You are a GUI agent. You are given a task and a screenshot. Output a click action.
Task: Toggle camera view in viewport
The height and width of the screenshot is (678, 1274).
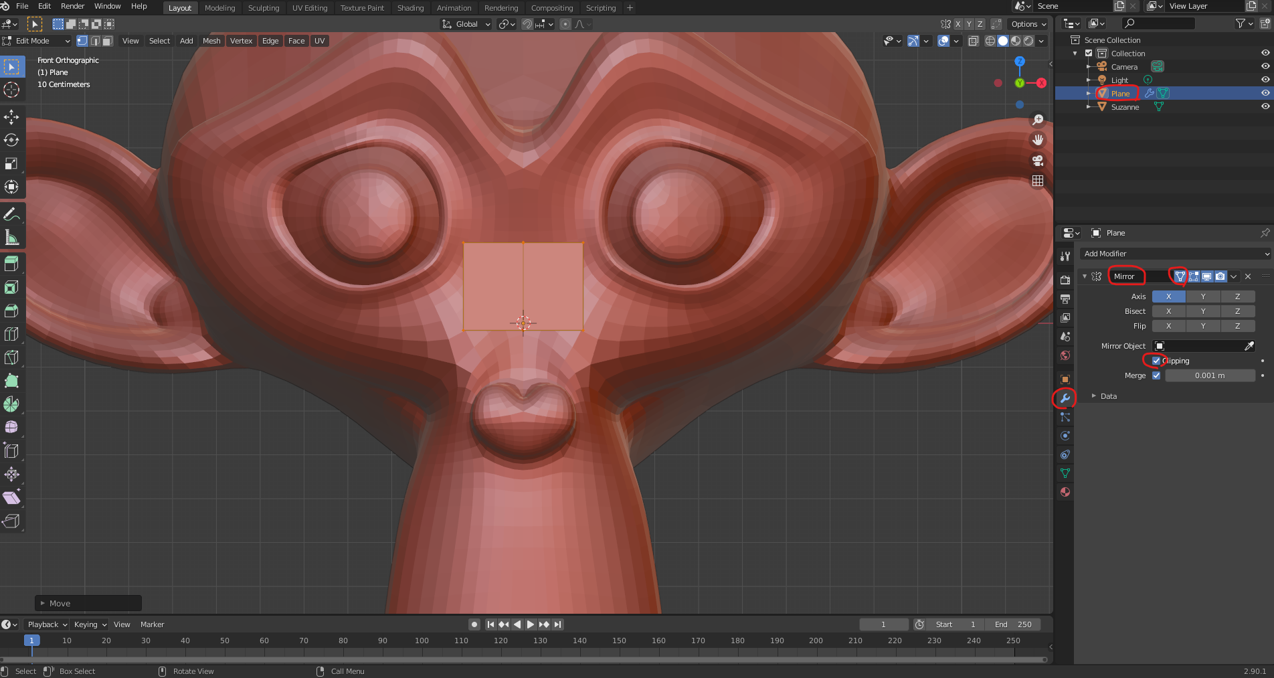(x=1038, y=161)
